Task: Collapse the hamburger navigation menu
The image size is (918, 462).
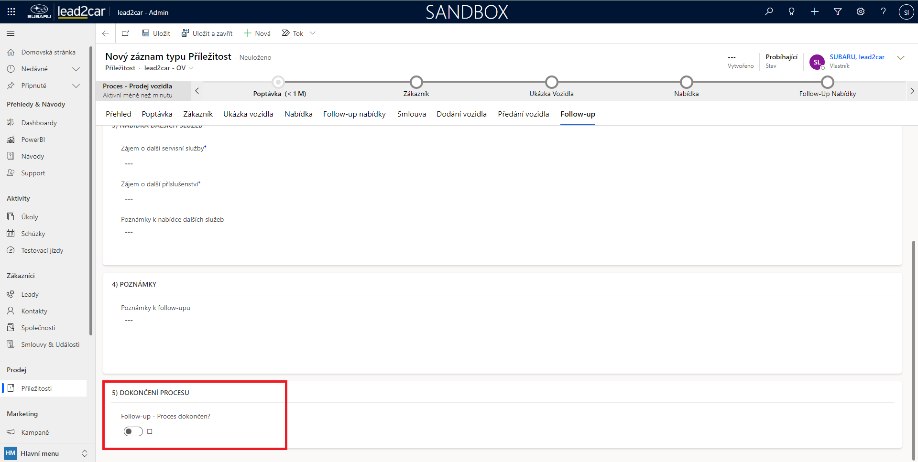Action: point(11,33)
